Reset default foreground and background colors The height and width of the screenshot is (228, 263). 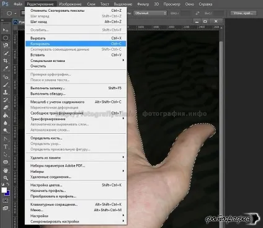coord(2,184)
